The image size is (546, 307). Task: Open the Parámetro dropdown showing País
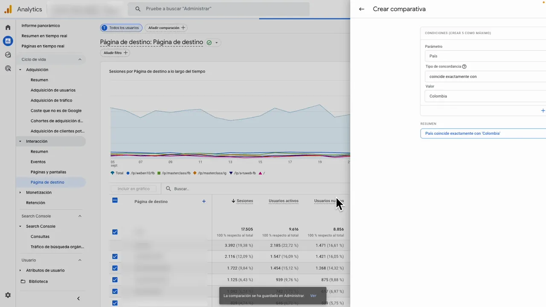pos(485,56)
